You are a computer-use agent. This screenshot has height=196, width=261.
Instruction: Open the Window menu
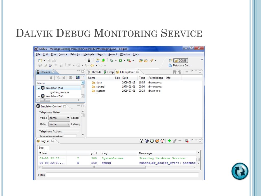click(x=125, y=54)
